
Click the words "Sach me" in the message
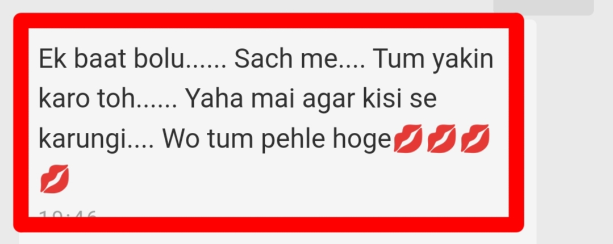[285, 60]
